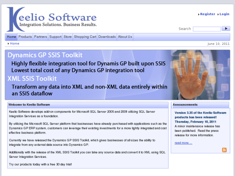Click the Dynamics GP SSIS Toolkit banner heading

(x=45, y=55)
